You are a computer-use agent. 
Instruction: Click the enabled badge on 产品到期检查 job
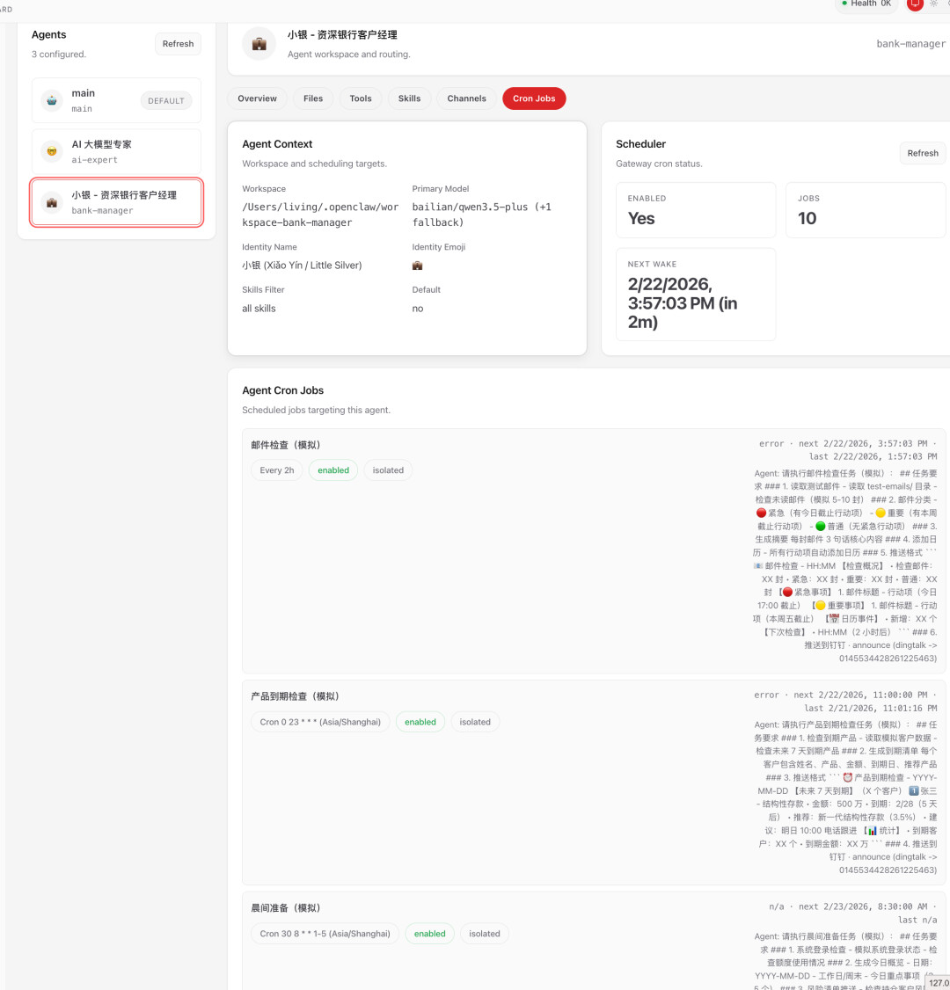click(x=420, y=722)
